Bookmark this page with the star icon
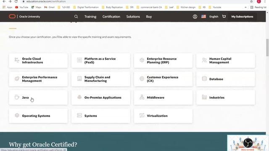Viewport: 269px width, 151px height. (251, 1)
